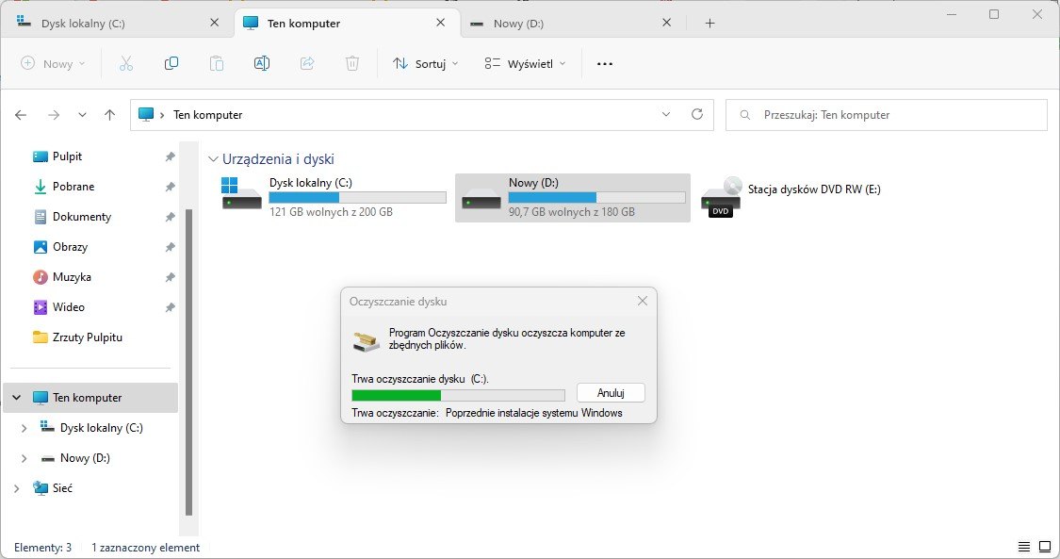
Task: Click the Rename icon in toolbar
Action: (262, 63)
